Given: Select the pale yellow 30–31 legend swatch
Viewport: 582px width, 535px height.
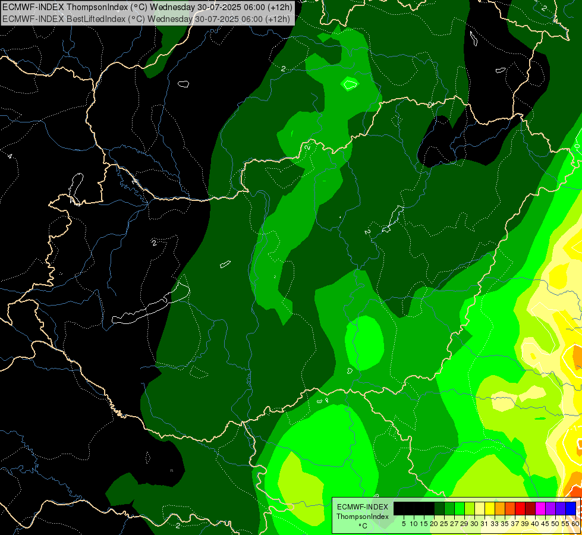Looking at the screenshot, I should pyautogui.click(x=480, y=509).
